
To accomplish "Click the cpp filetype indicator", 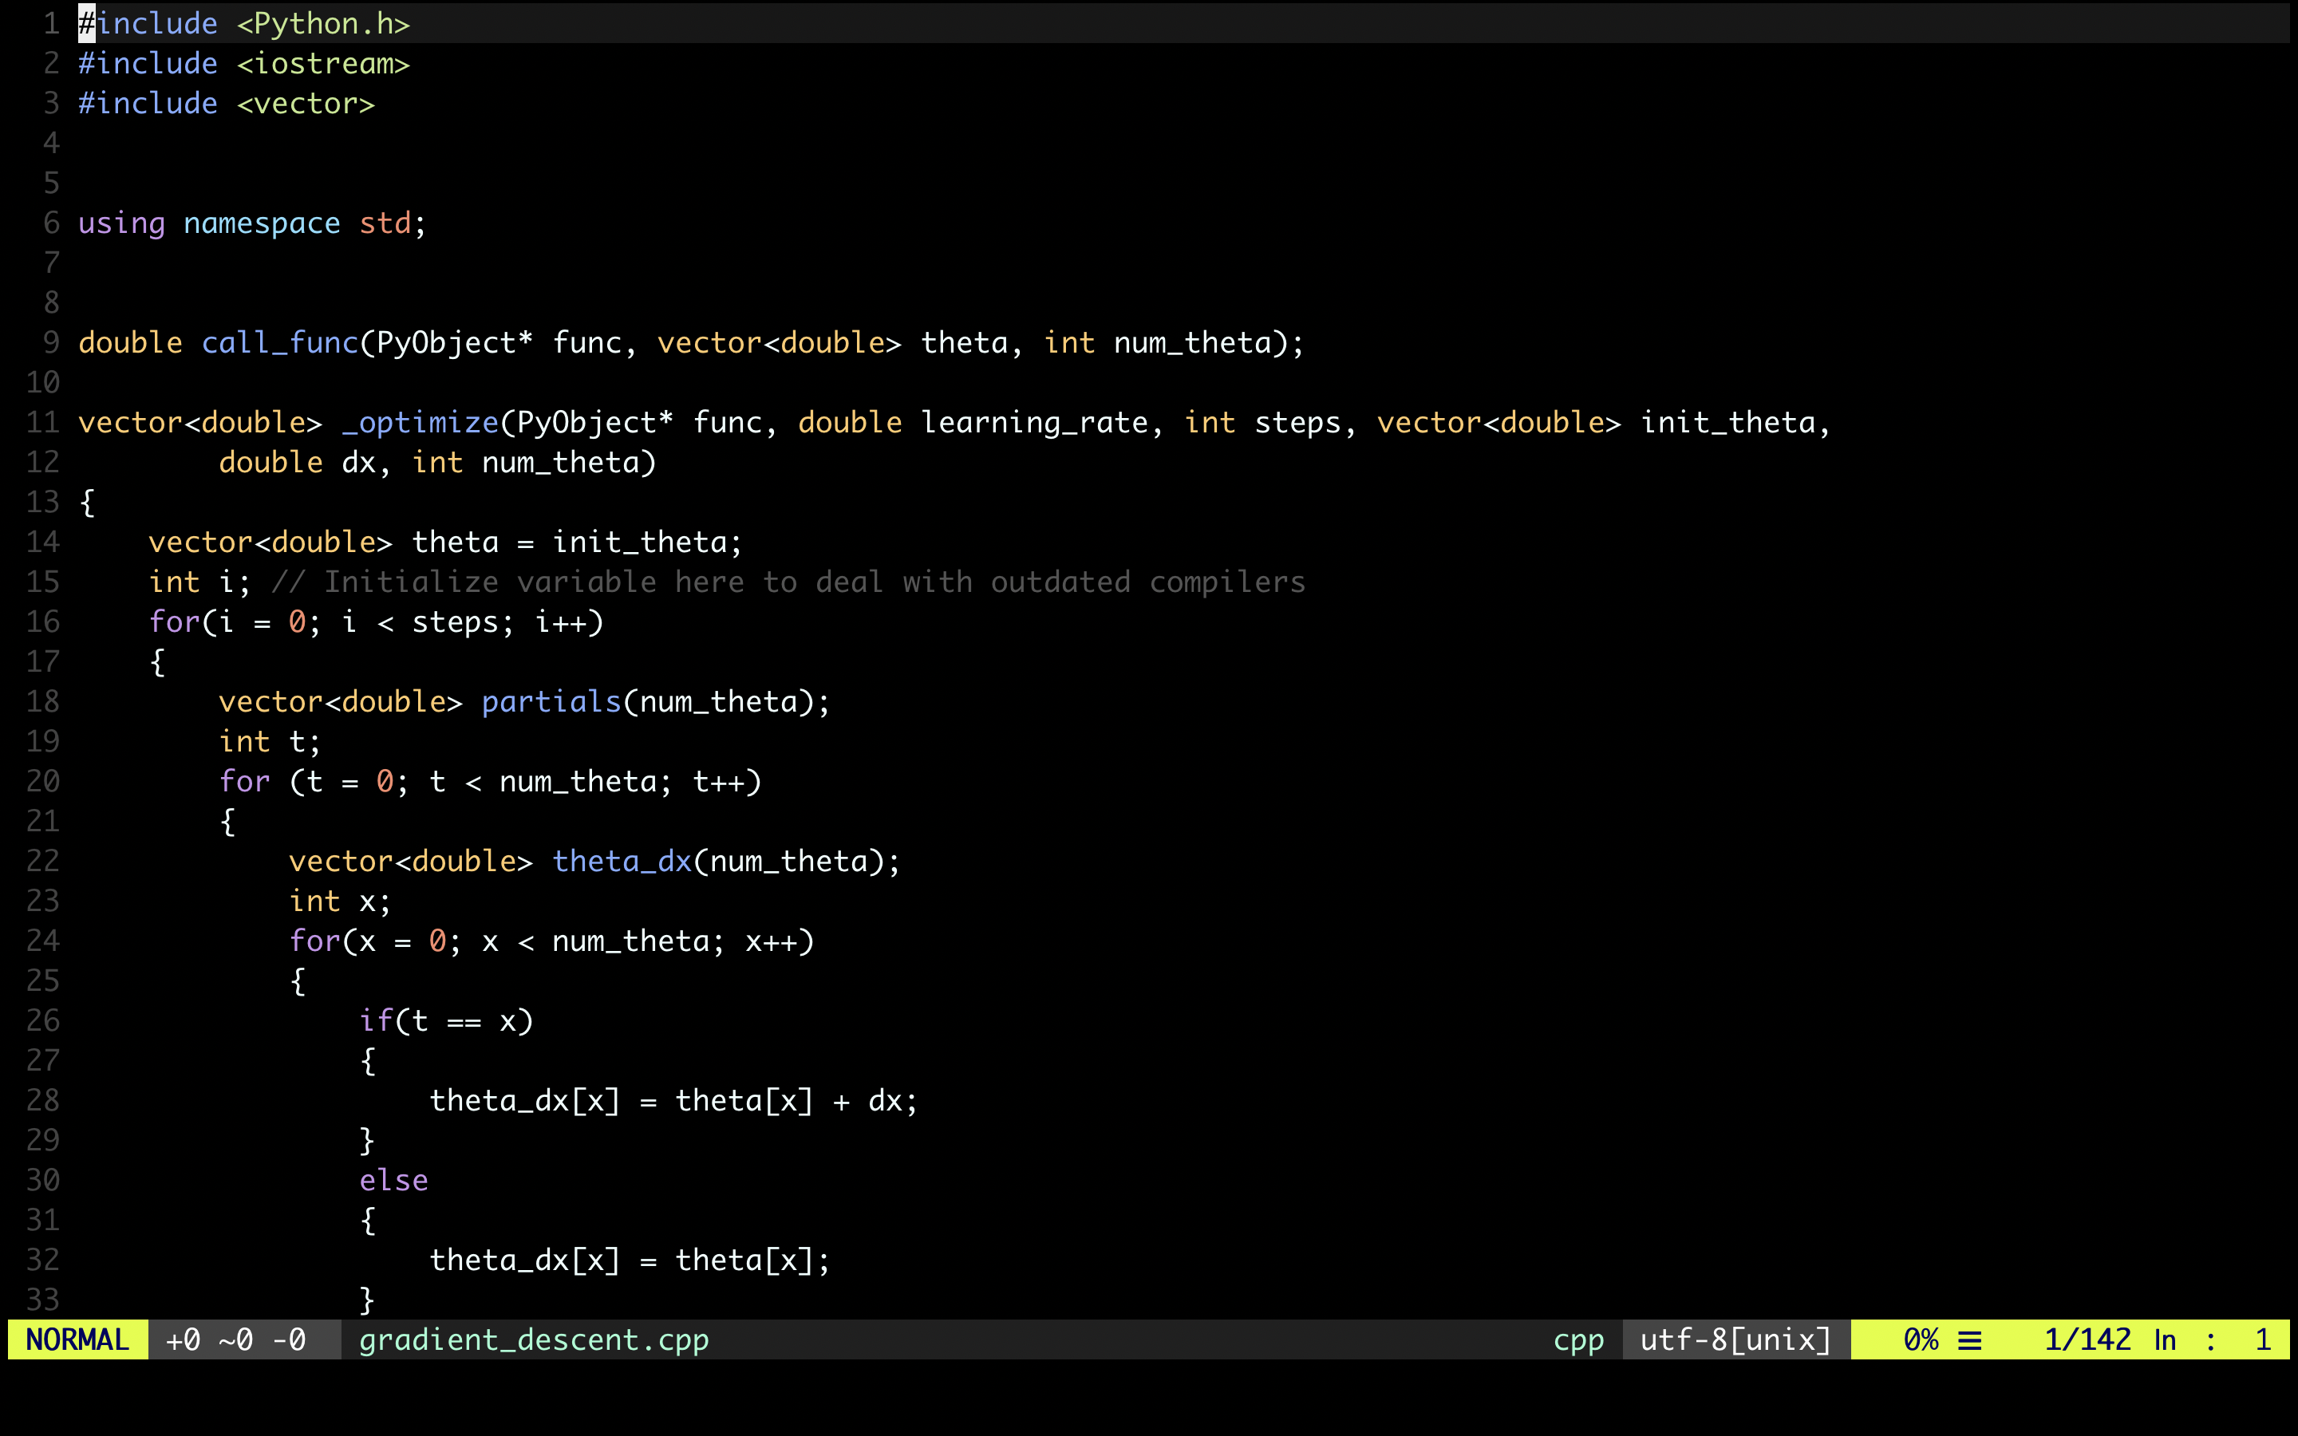I will [1578, 1340].
